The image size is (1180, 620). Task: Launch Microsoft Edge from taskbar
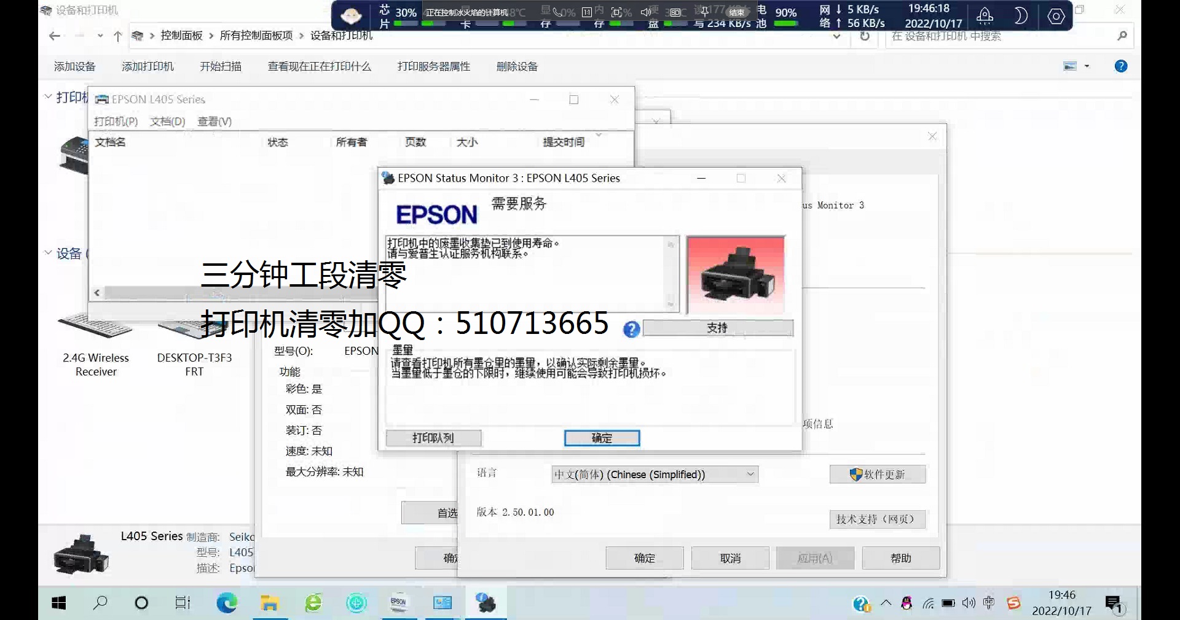click(x=227, y=603)
